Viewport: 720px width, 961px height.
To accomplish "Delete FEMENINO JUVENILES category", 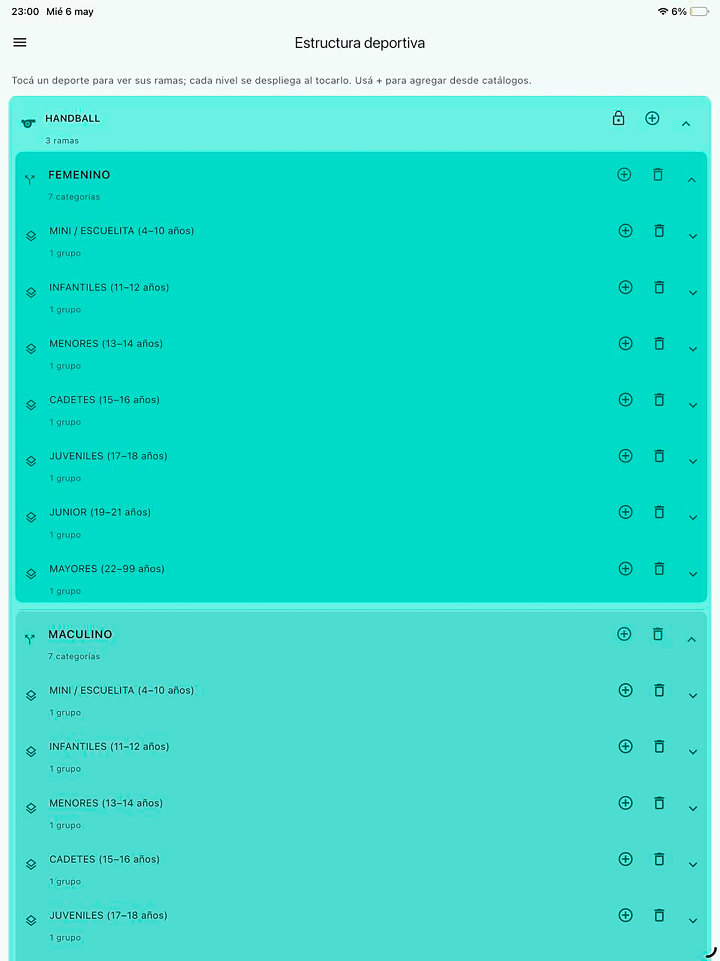I will (x=659, y=456).
